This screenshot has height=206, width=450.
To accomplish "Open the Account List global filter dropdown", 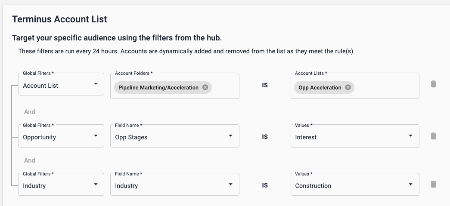I will click(x=61, y=84).
